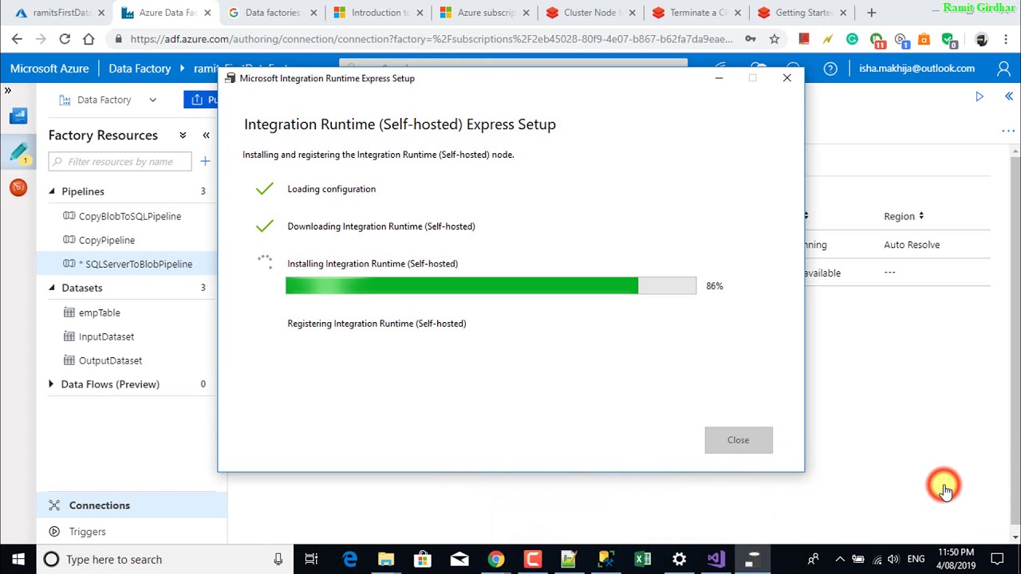The width and height of the screenshot is (1021, 574).
Task: Expand Data Flows (Preview) section
Action: (x=52, y=384)
